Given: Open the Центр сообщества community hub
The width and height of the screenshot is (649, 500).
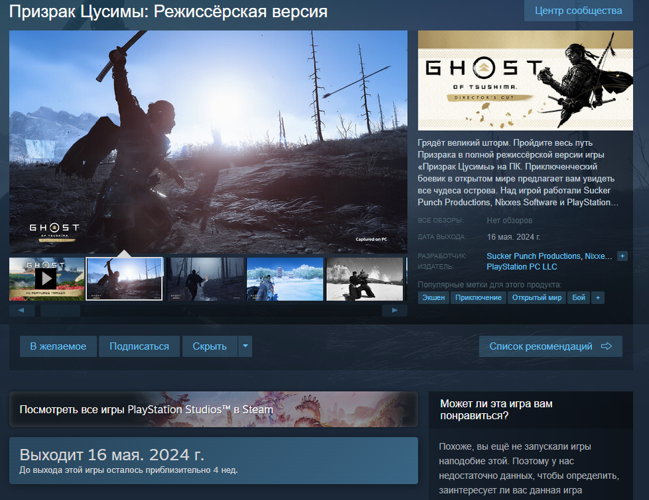Looking at the screenshot, I should click(578, 11).
